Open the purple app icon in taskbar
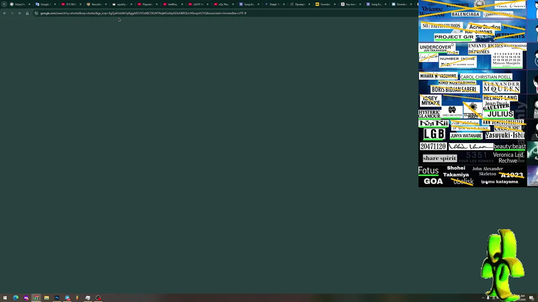This screenshot has height=302, width=538. tap(26, 298)
